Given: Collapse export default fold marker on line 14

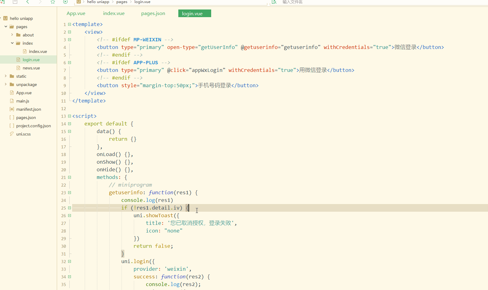Looking at the screenshot, I should (69, 124).
